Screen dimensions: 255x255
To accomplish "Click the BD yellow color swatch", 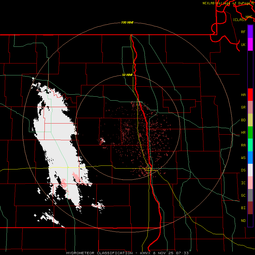I will tap(250, 120).
